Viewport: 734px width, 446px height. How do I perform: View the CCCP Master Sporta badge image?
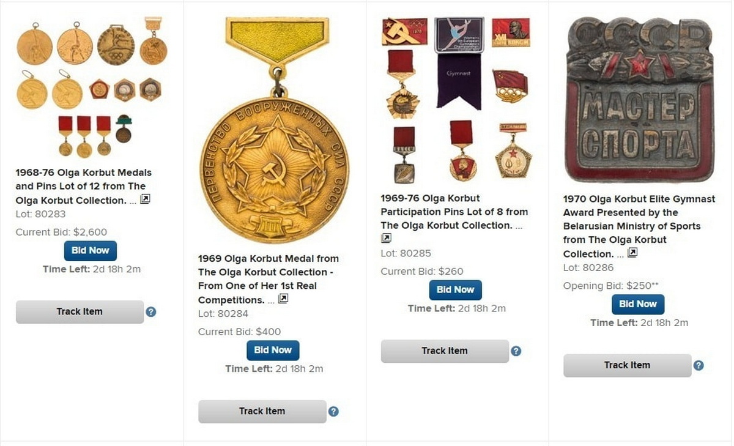(640, 100)
